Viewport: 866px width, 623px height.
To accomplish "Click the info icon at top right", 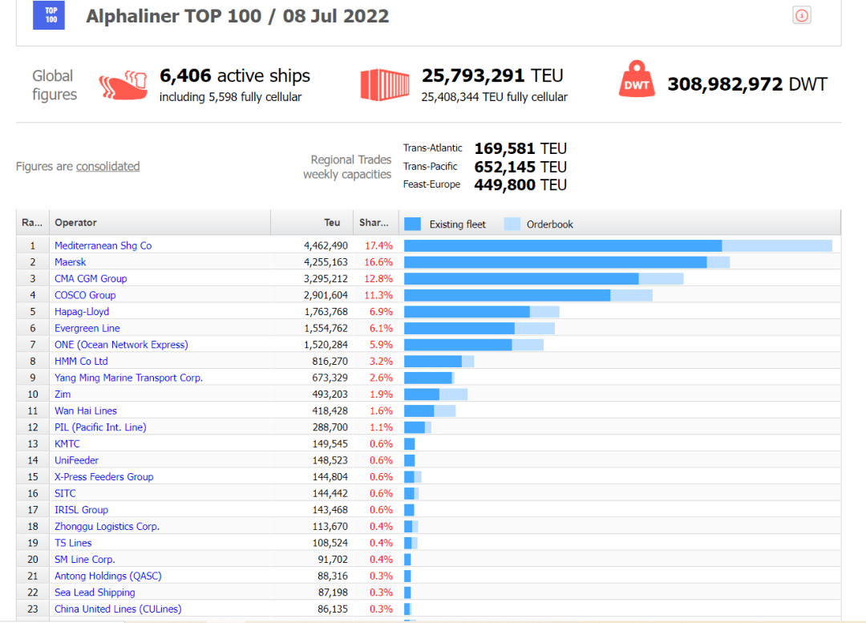I will coord(801,15).
